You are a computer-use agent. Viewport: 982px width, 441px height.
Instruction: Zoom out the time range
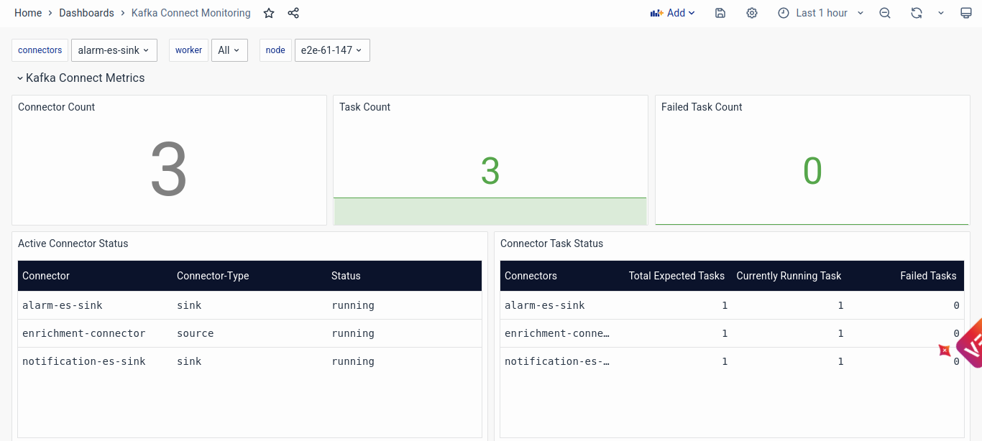tap(885, 13)
